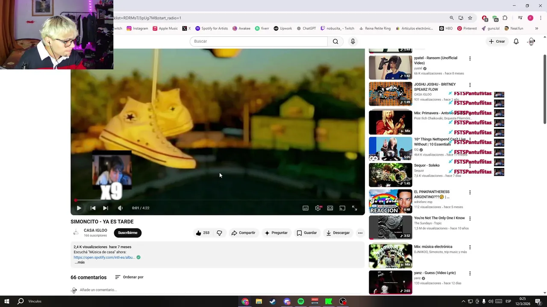Open Chrome extensions puzzle icon
The image size is (547, 307).
505,18
